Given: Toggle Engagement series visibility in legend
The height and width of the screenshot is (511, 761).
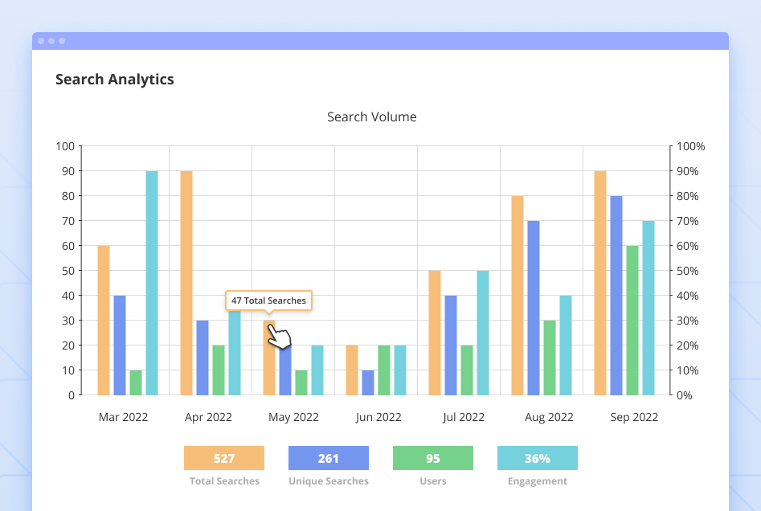Looking at the screenshot, I should tap(538, 458).
